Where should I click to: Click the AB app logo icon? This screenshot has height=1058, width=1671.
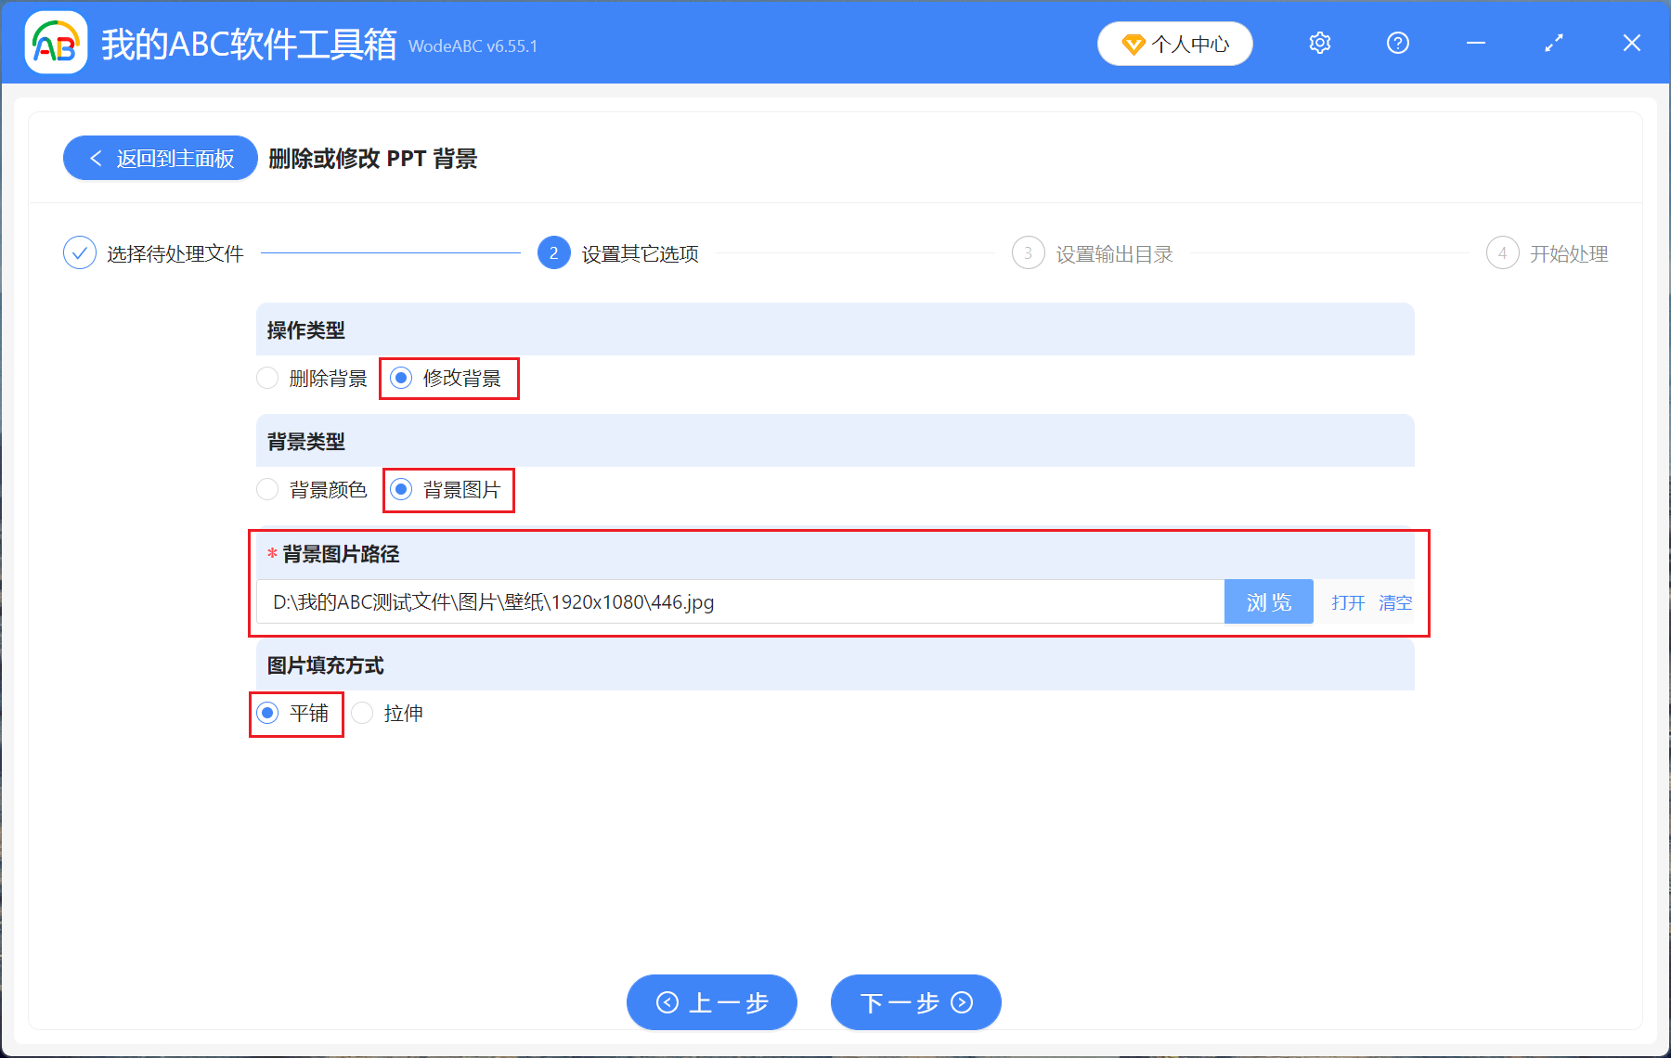coord(56,43)
